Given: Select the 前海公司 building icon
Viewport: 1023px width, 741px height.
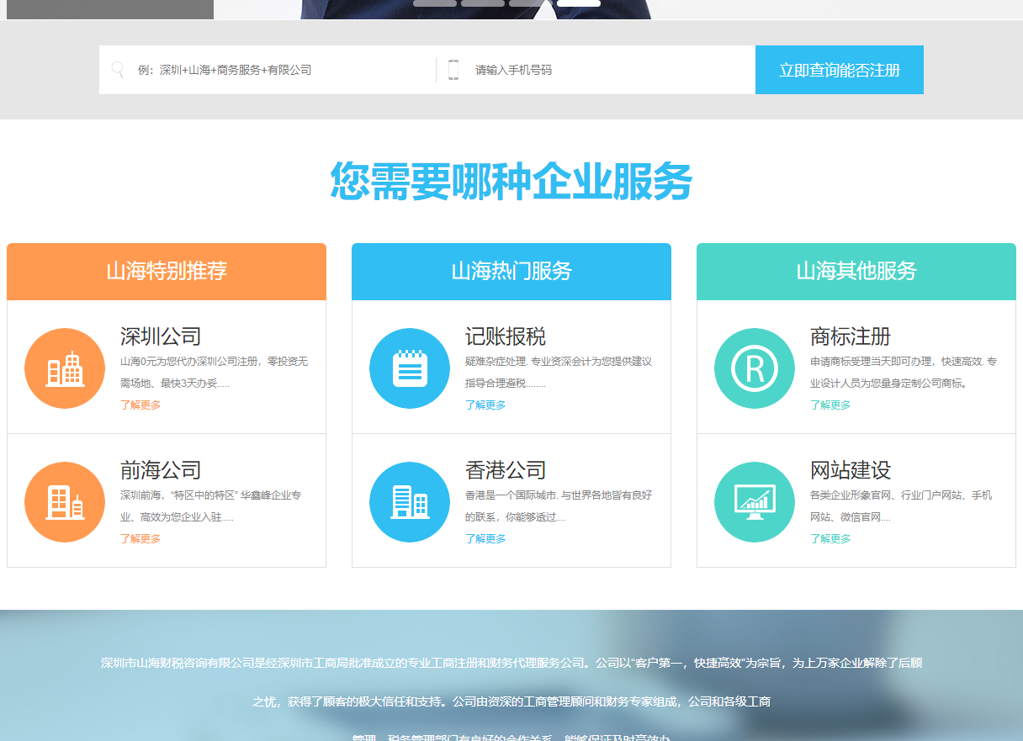Looking at the screenshot, I should pos(65,501).
